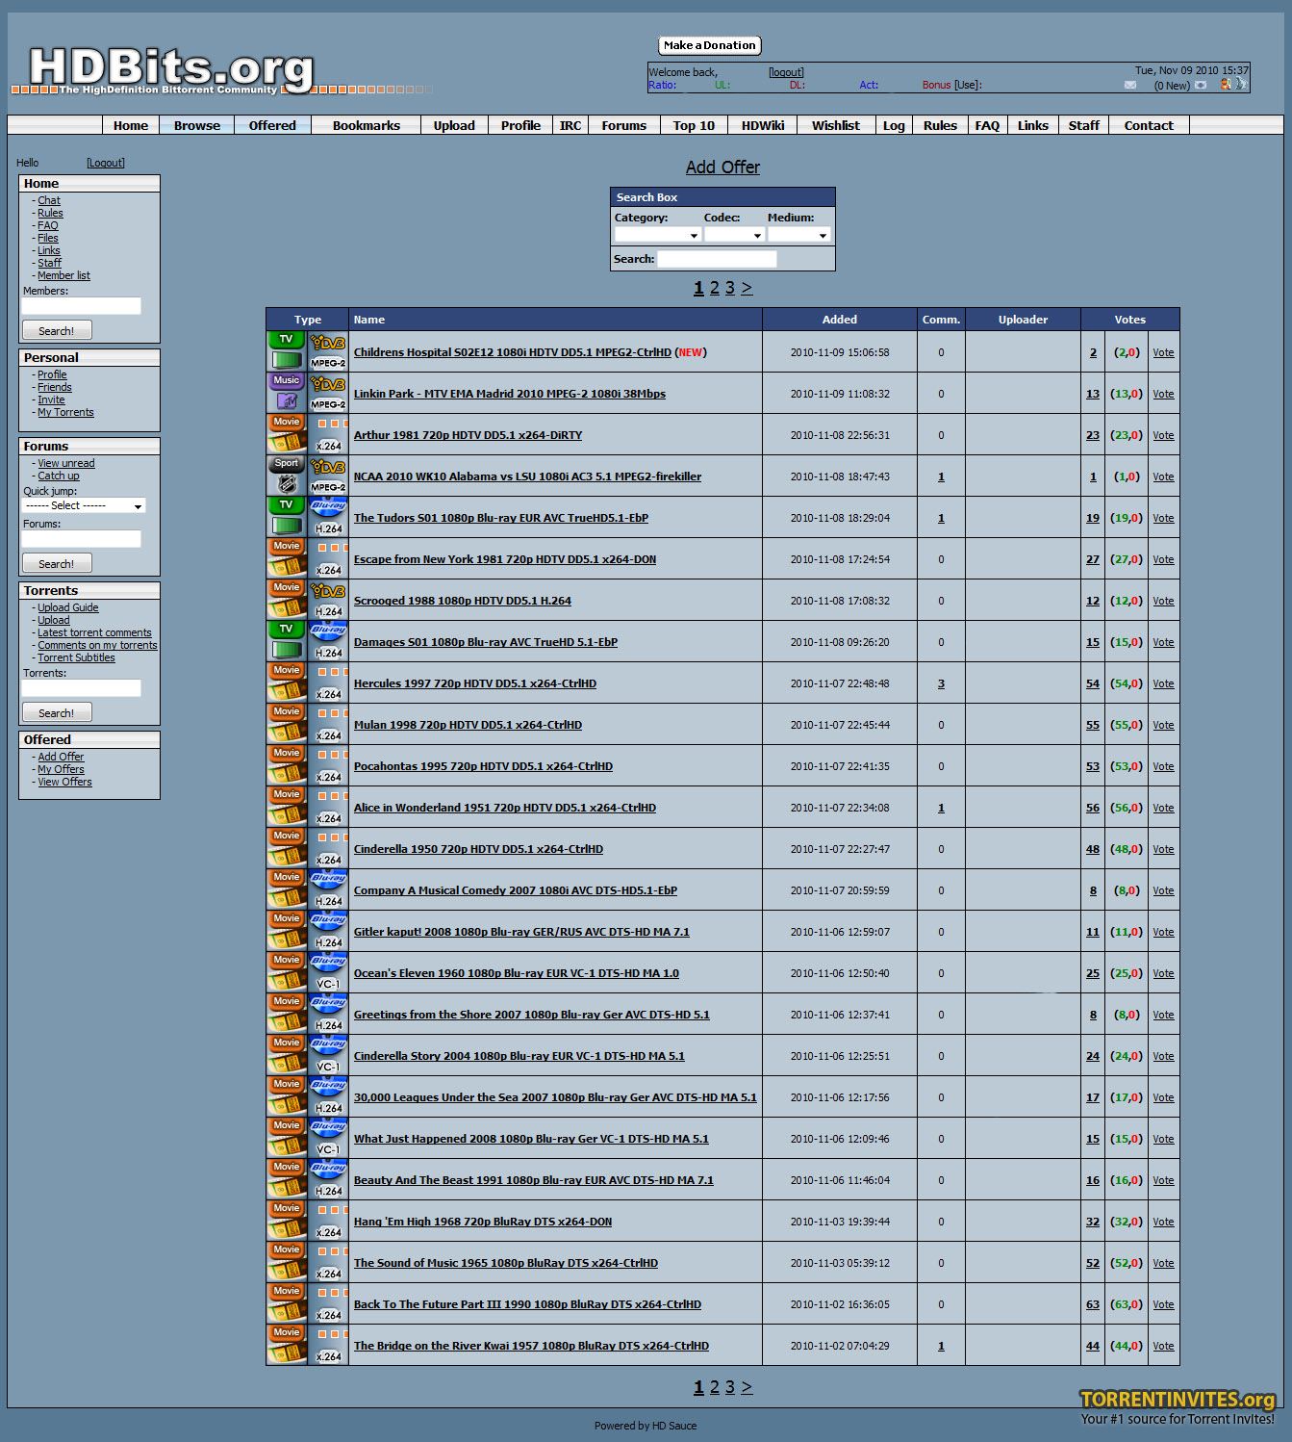Click the Music category icon for Linkin Park
Image resolution: width=1292 pixels, height=1442 pixels.
(287, 393)
